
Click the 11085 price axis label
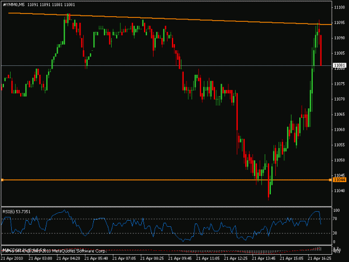(340, 53)
